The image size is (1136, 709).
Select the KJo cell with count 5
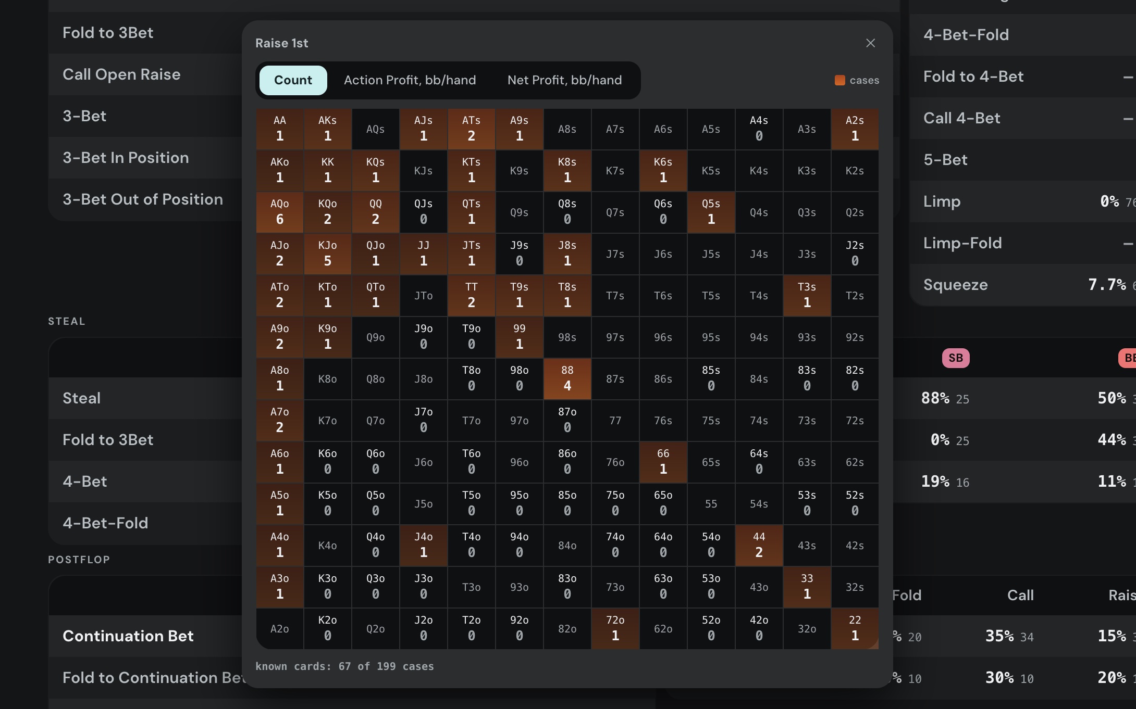(x=328, y=254)
